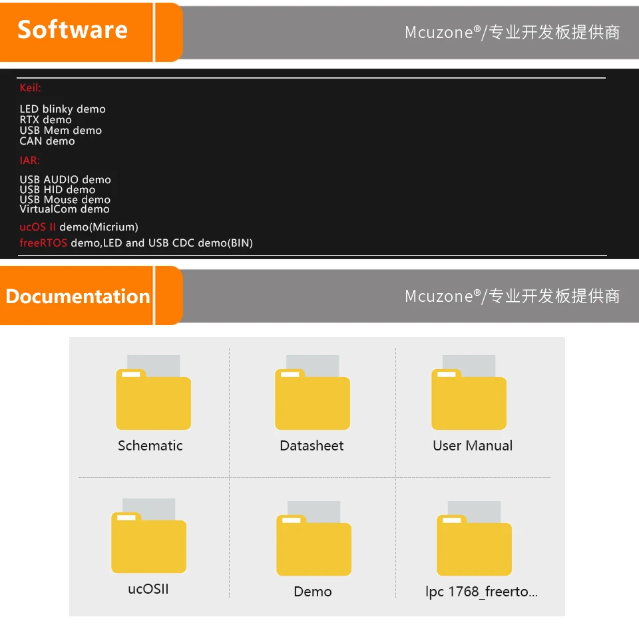This screenshot has height=627, width=639.
Task: Click the red IAR: heading
Action: coord(30,161)
